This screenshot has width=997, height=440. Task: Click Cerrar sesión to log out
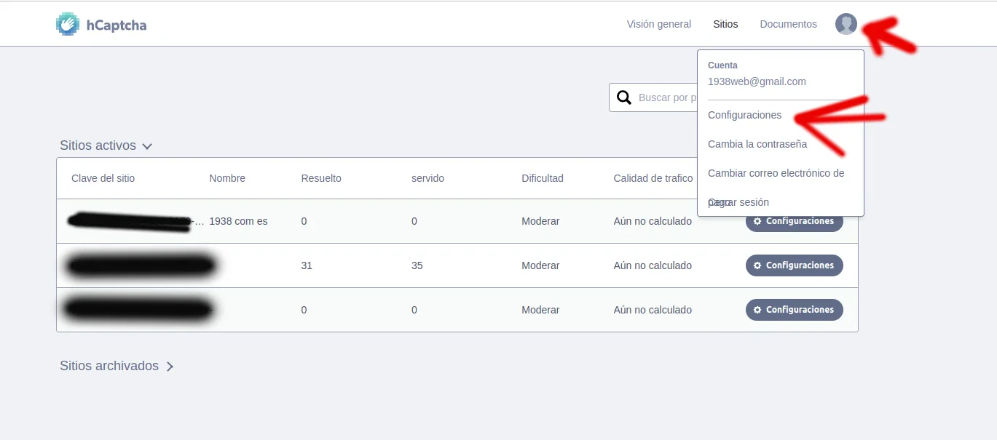[x=738, y=202]
